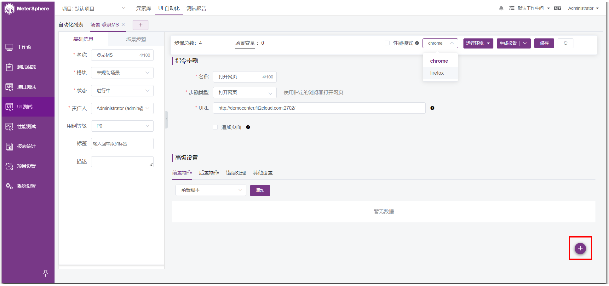Expand the 用例等级 P0 dropdown
609x286 pixels.
pyautogui.click(x=122, y=126)
